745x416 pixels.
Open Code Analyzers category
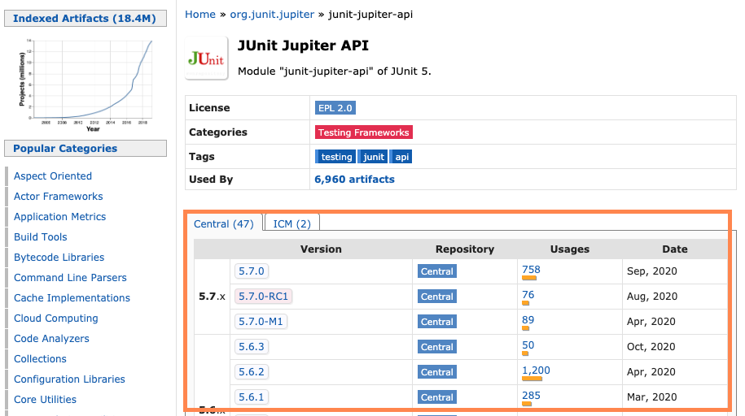(51, 339)
